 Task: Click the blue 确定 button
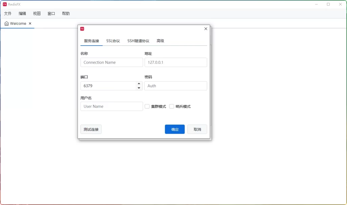[175, 129]
